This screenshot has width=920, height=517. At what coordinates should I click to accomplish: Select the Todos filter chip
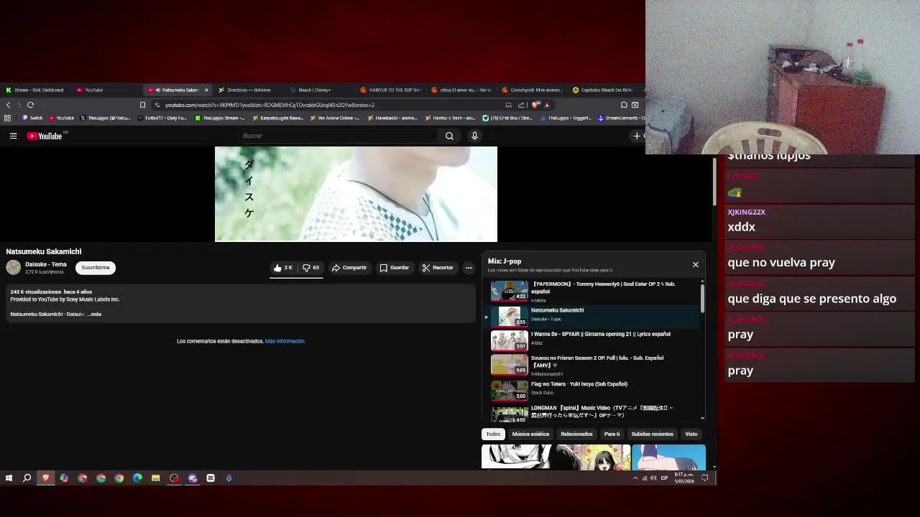(x=493, y=434)
